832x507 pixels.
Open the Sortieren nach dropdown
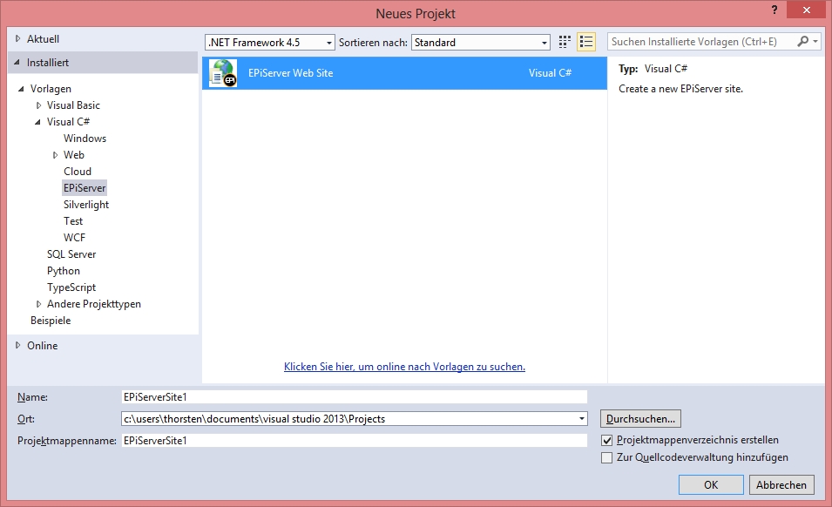coord(545,43)
